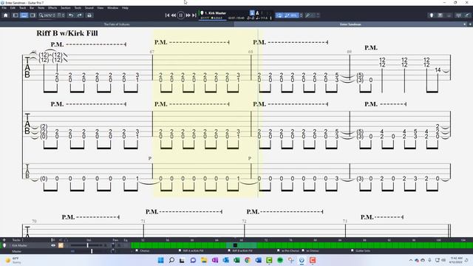Image resolution: width=473 pixels, height=266 pixels.
Task: Redo the last action
Action: [x=80, y=16]
